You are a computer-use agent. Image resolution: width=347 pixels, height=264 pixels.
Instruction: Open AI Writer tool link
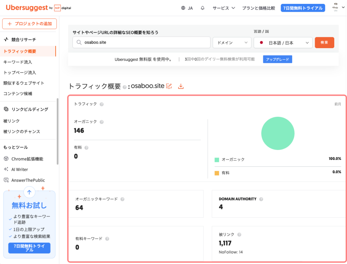point(20,170)
